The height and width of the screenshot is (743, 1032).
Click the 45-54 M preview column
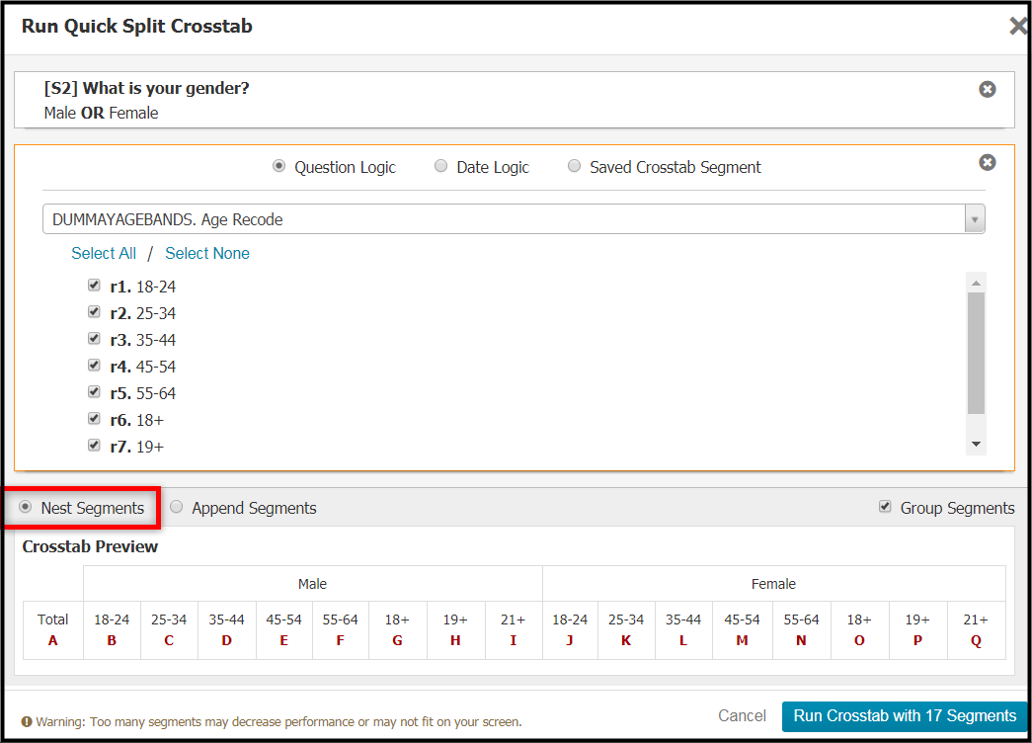(743, 629)
